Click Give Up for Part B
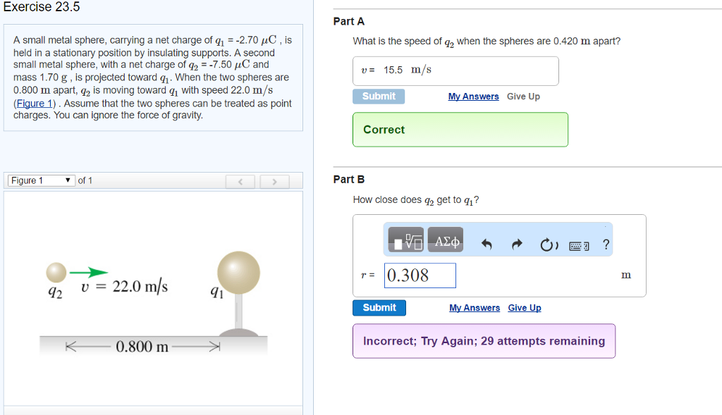This screenshot has height=415, width=722. pos(524,307)
